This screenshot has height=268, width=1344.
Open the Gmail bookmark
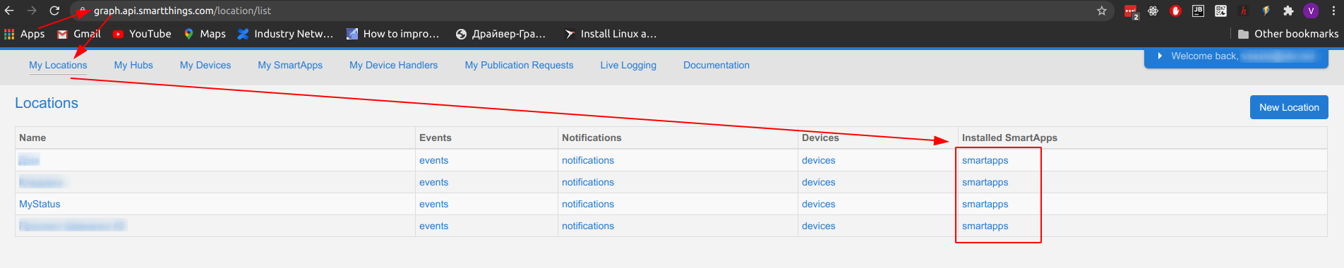click(79, 34)
